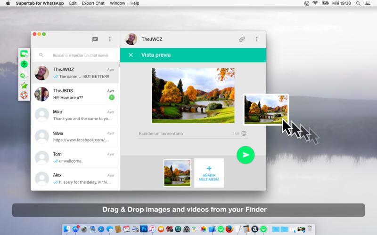Click the Mié 19:38 clock
The width and height of the screenshot is (377, 235).
coord(341,3)
